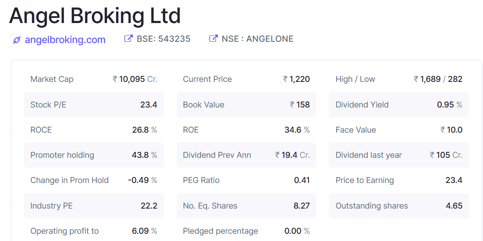Select the Market Cap ratio row
Screen dimensions: 483x241
tap(93, 79)
